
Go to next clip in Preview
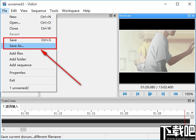click(163, 94)
